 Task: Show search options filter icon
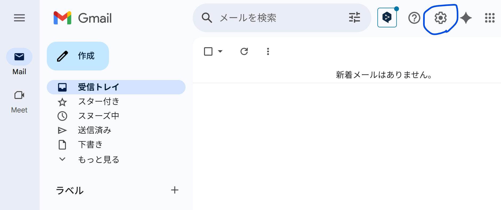pos(354,18)
